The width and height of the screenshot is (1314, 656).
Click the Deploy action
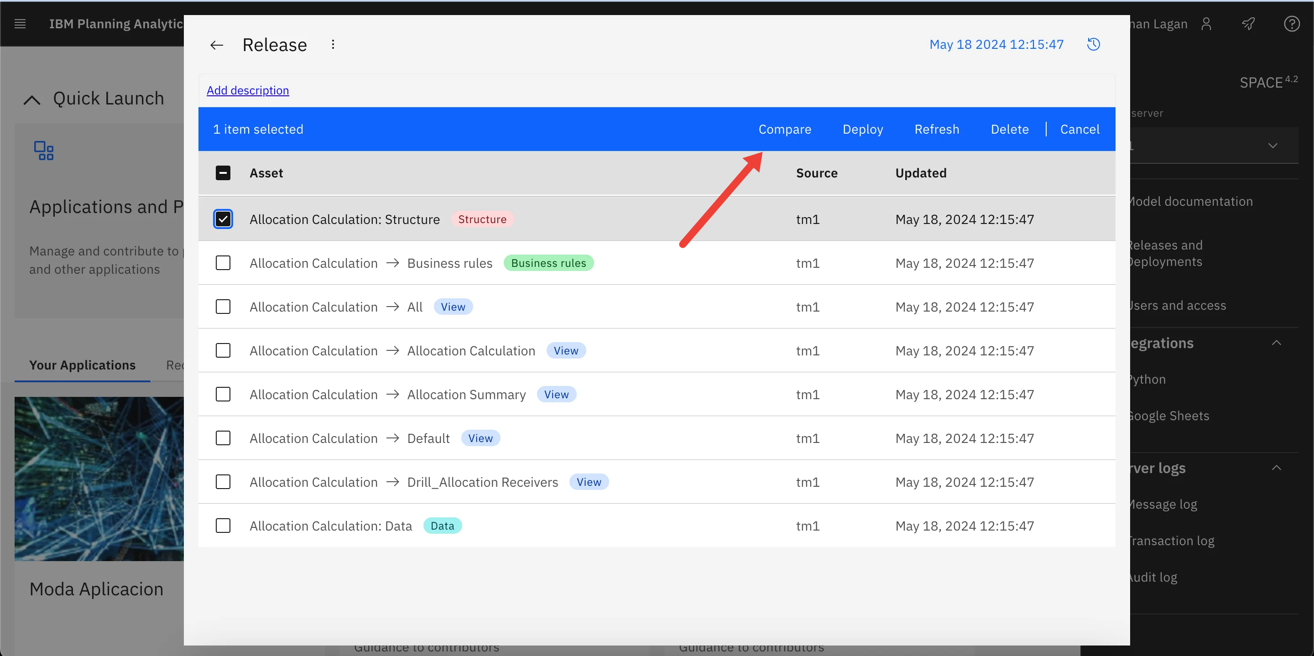click(863, 129)
